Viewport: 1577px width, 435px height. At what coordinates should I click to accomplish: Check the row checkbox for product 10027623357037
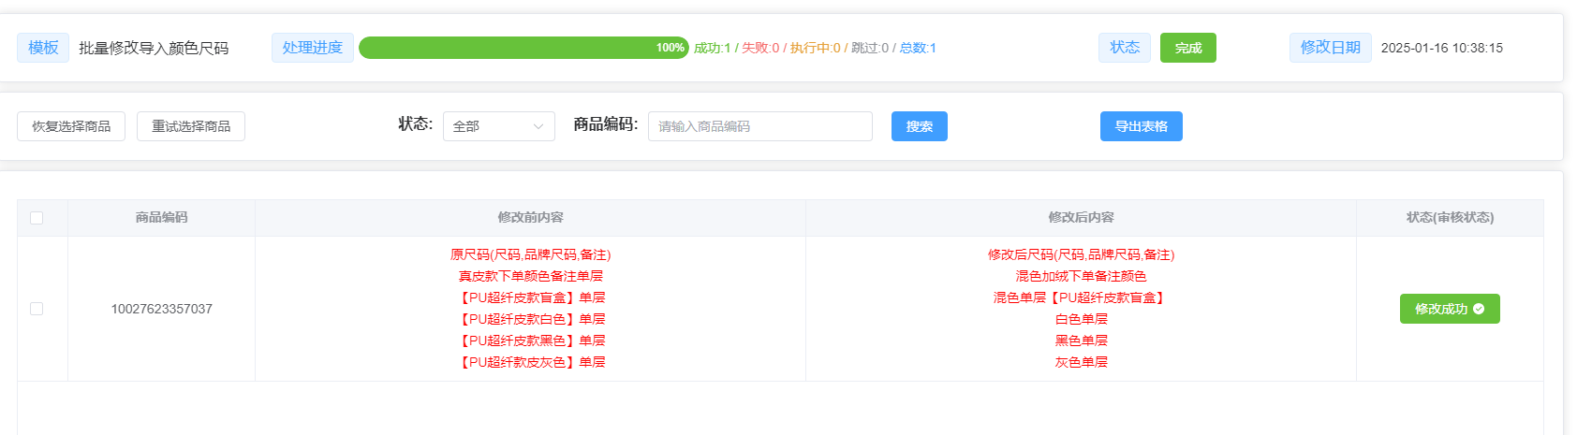pyautogui.click(x=37, y=309)
